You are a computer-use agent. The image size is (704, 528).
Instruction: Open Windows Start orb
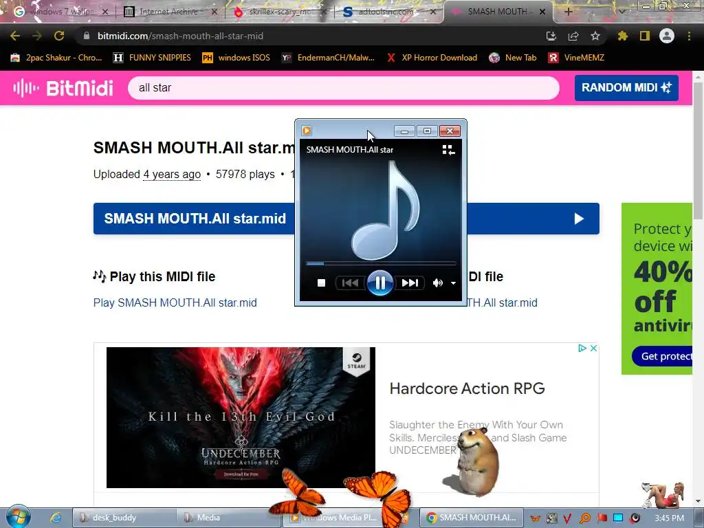pyautogui.click(x=18, y=517)
